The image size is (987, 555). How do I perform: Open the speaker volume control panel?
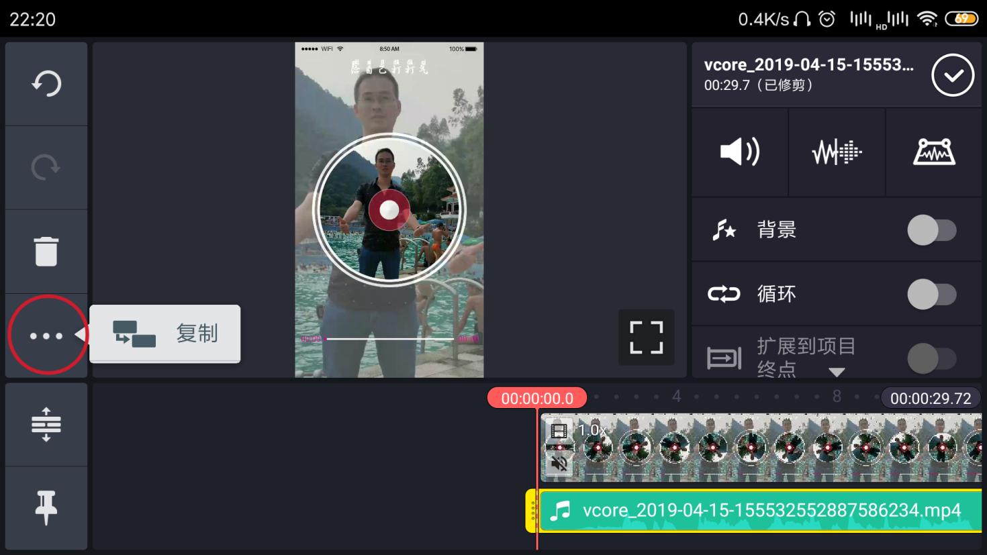739,152
